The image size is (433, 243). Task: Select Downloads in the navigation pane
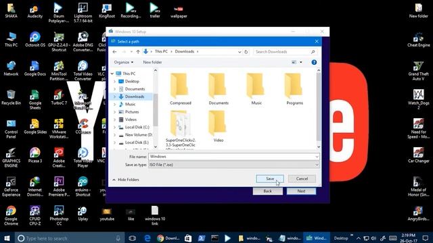135,97
